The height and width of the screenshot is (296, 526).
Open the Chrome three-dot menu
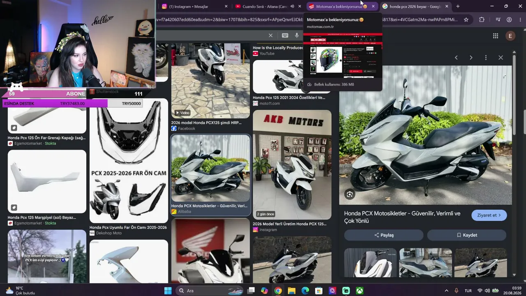pyautogui.click(x=520, y=19)
